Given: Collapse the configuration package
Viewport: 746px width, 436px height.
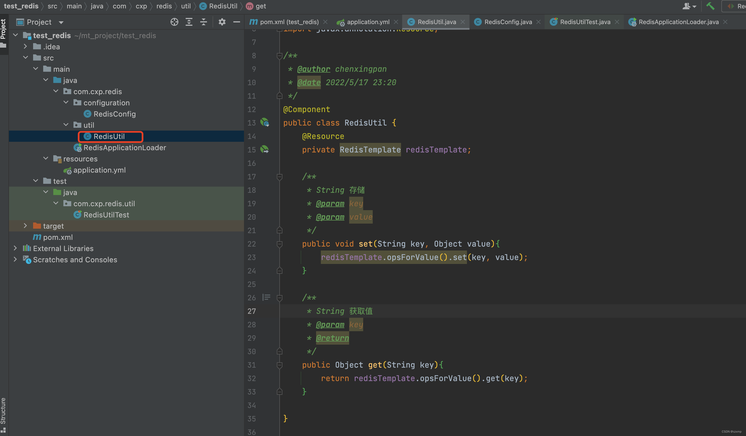Looking at the screenshot, I should coord(66,102).
